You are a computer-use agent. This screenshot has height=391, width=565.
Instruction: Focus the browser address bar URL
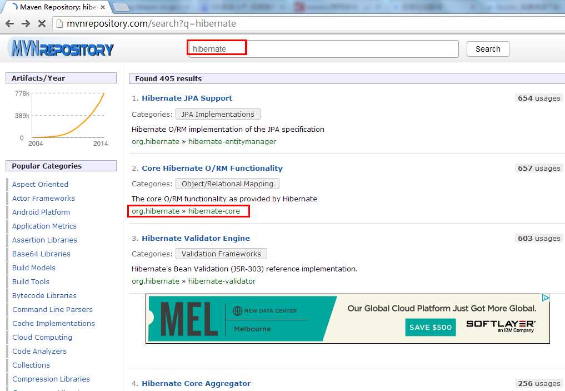151,24
